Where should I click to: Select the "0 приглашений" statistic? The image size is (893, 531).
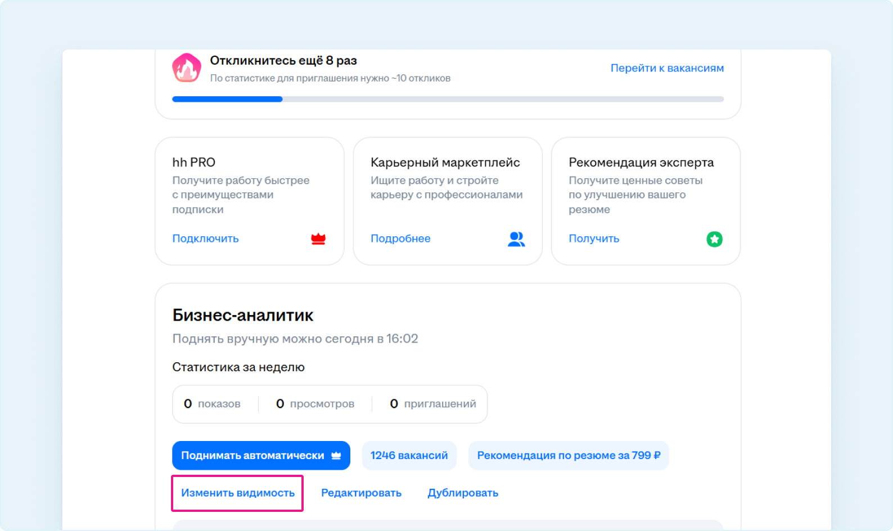click(x=433, y=404)
